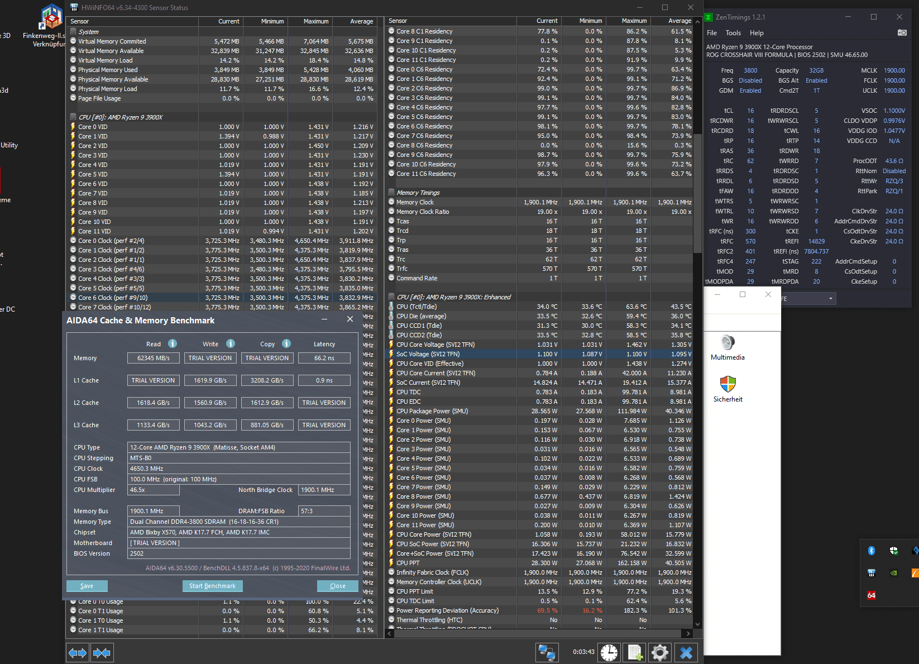Reset HWiNFO elapsed-time clock icon
Viewport: 919px width, 664px height.
[609, 652]
